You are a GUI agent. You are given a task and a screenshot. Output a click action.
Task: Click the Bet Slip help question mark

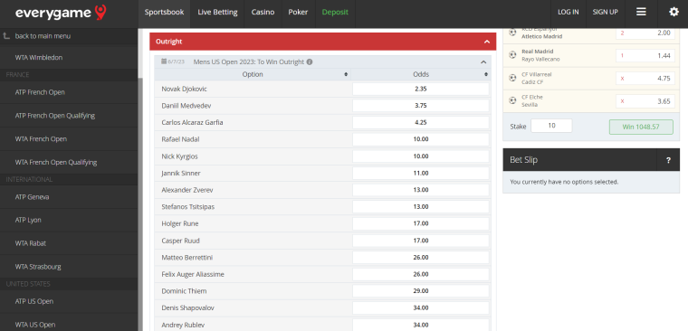point(668,160)
